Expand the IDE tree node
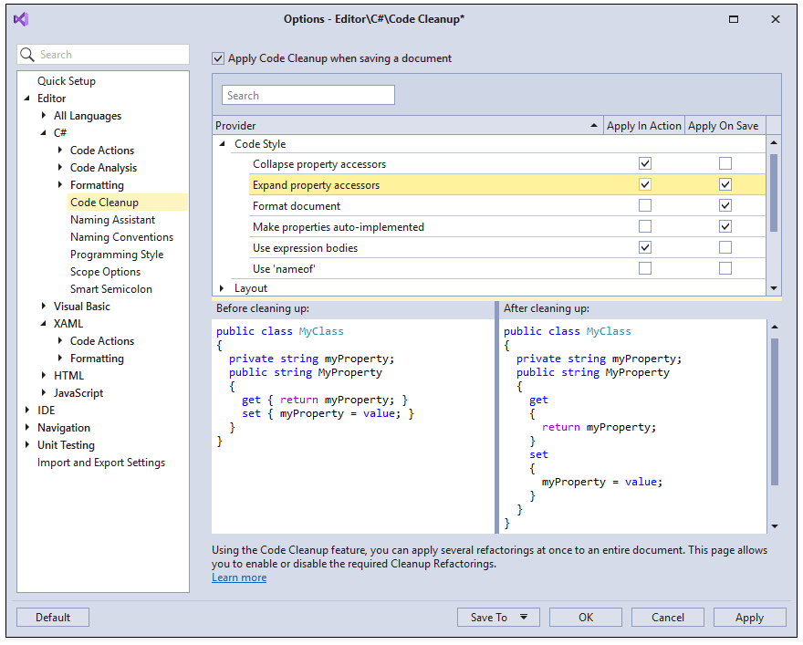This screenshot has width=803, height=645. pos(26,410)
